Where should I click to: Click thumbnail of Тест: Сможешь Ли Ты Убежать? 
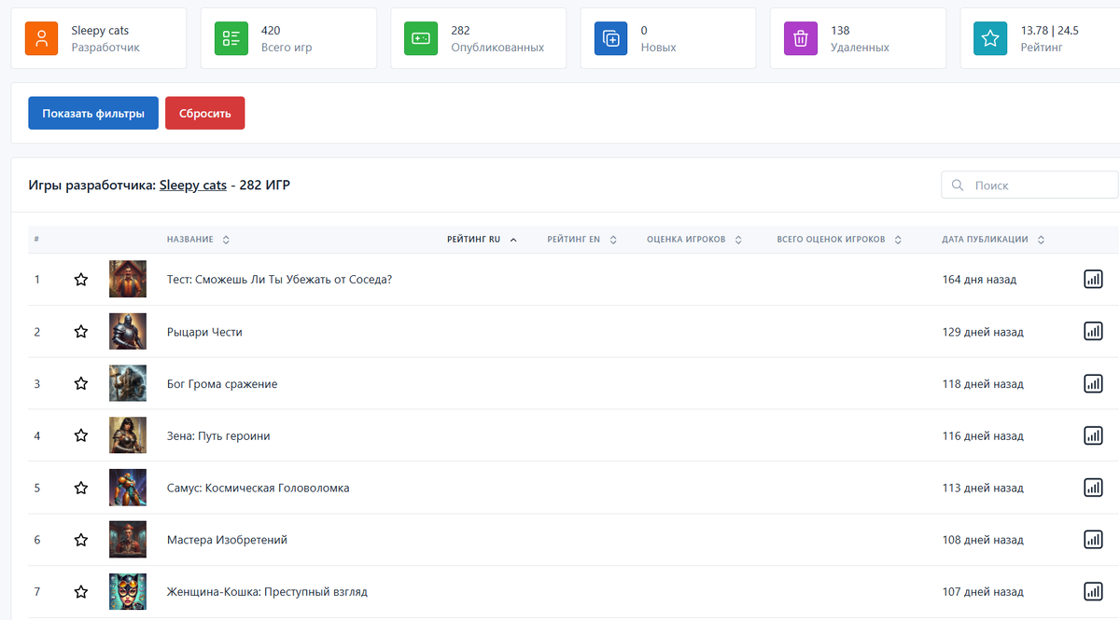point(128,279)
